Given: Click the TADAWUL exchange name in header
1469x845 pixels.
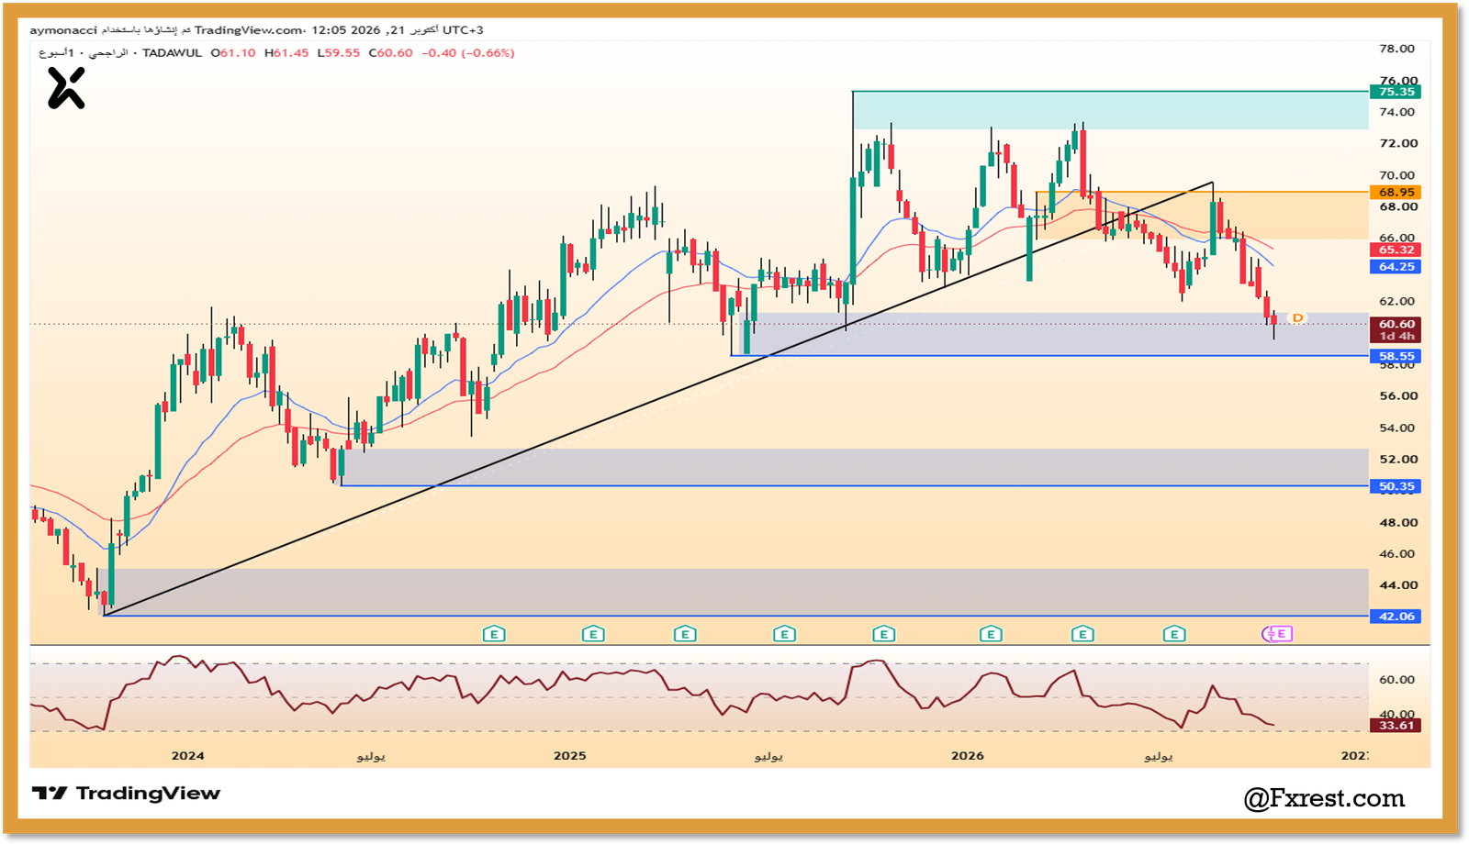Looking at the screenshot, I should pos(173,53).
